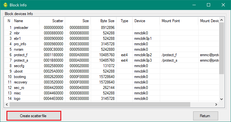231x122 pixels.
Task: Click the Mount Point column header
Action: tap(179, 21)
